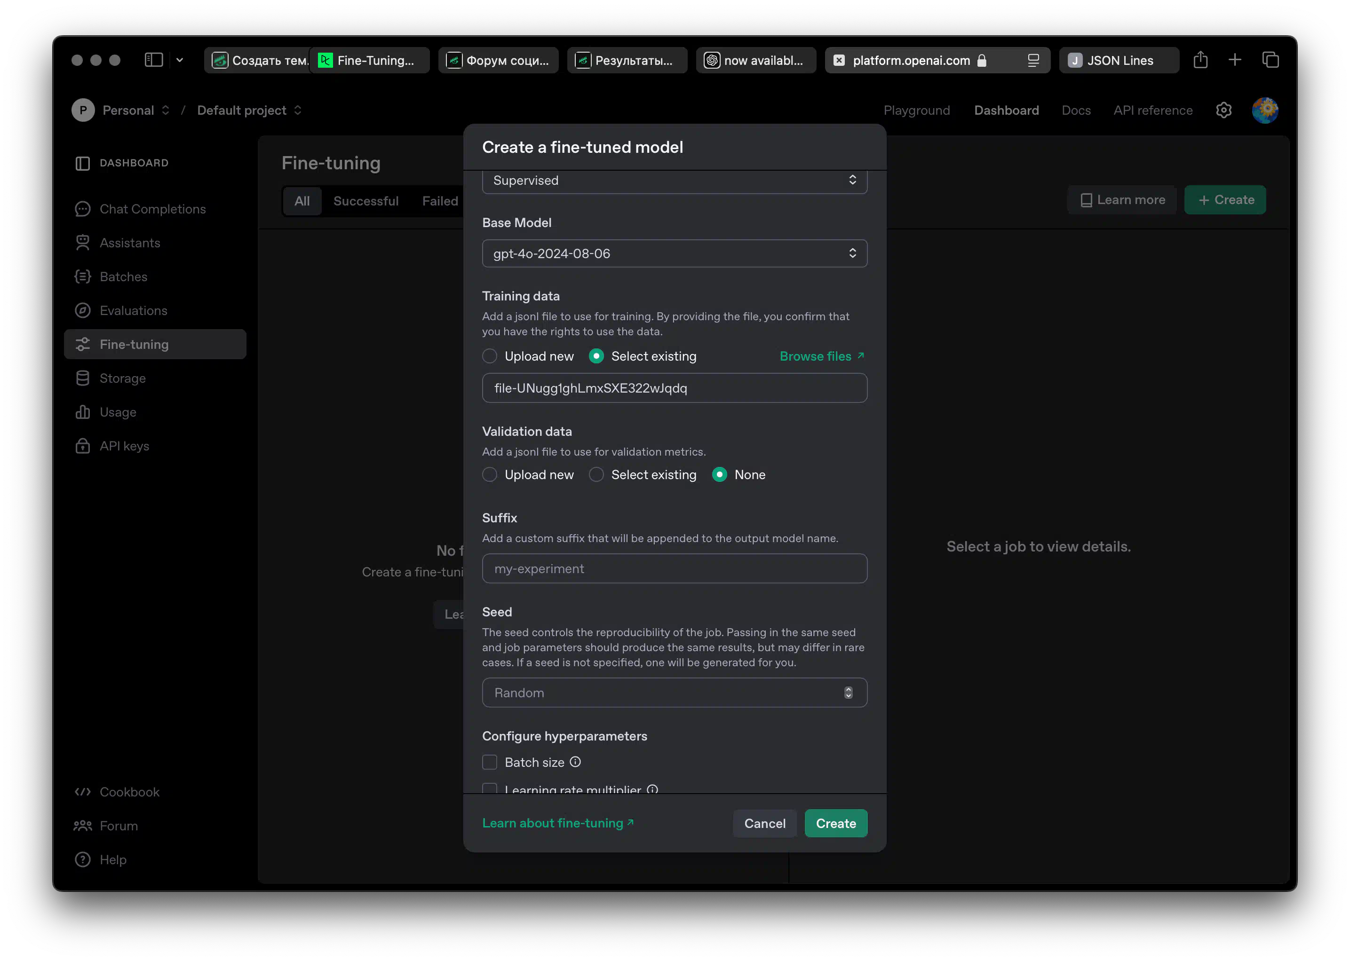1350x961 pixels.
Task: Open the Base Model gpt-4o-2024-08-06 dropdown
Action: tap(675, 253)
